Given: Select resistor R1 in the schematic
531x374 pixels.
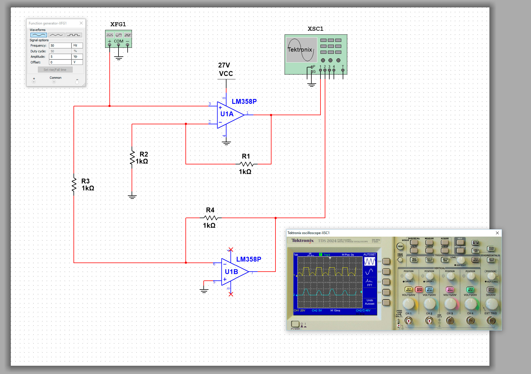Looking at the screenshot, I should pyautogui.click(x=246, y=164).
